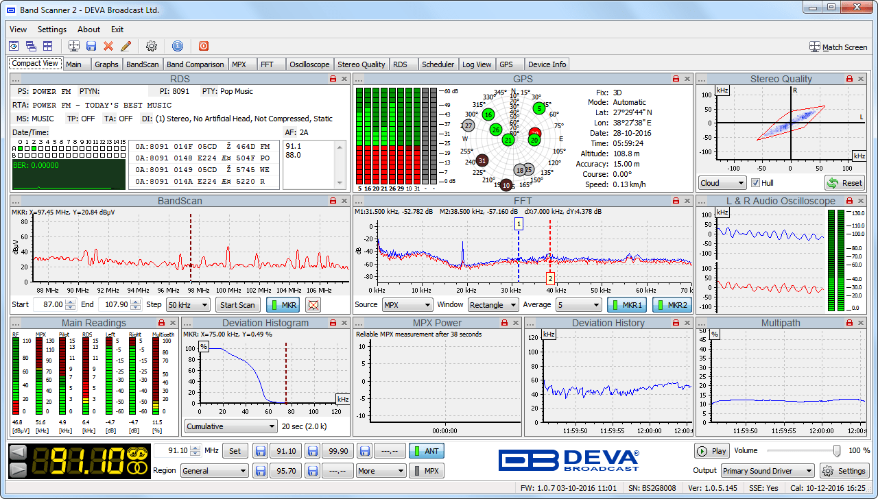The height and width of the screenshot is (499, 878).
Task: Click the lock icon on FFT panel
Action: (676, 201)
